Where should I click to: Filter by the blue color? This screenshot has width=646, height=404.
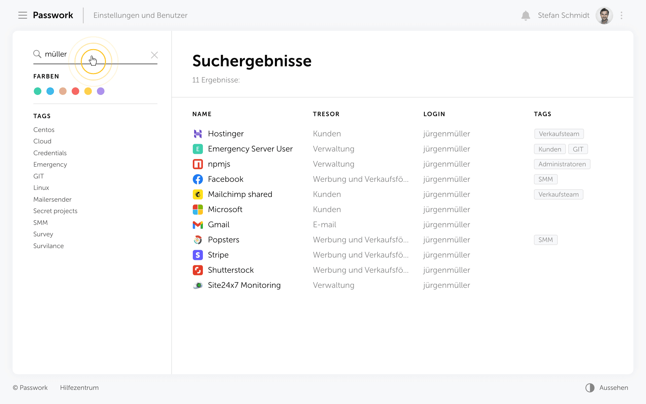(50, 91)
